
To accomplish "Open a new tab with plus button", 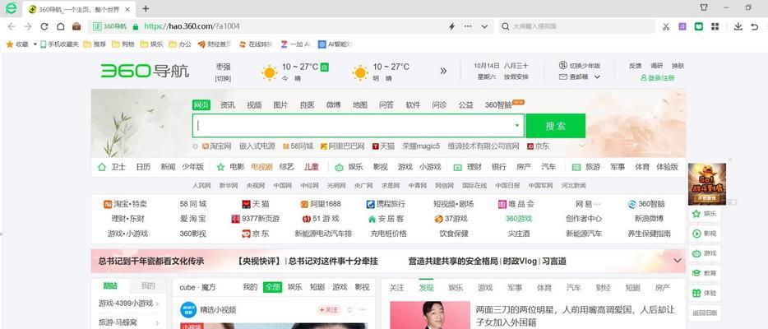I will point(146,9).
